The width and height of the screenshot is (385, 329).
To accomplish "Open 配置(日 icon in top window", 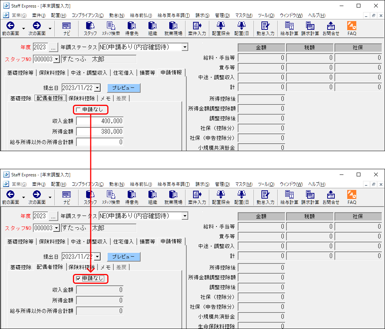I will coord(241,29).
